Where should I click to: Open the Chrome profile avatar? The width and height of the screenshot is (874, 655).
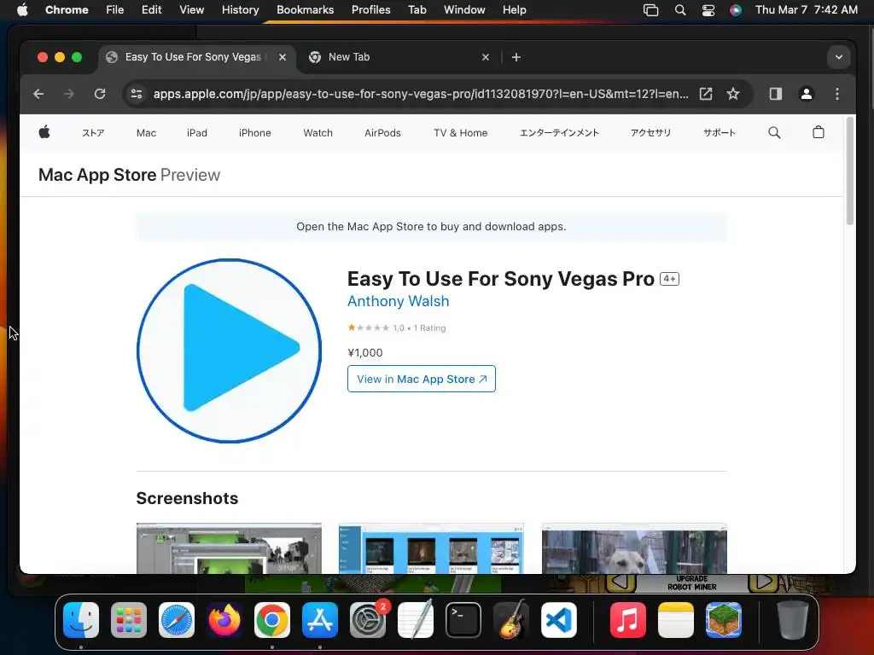tap(806, 94)
